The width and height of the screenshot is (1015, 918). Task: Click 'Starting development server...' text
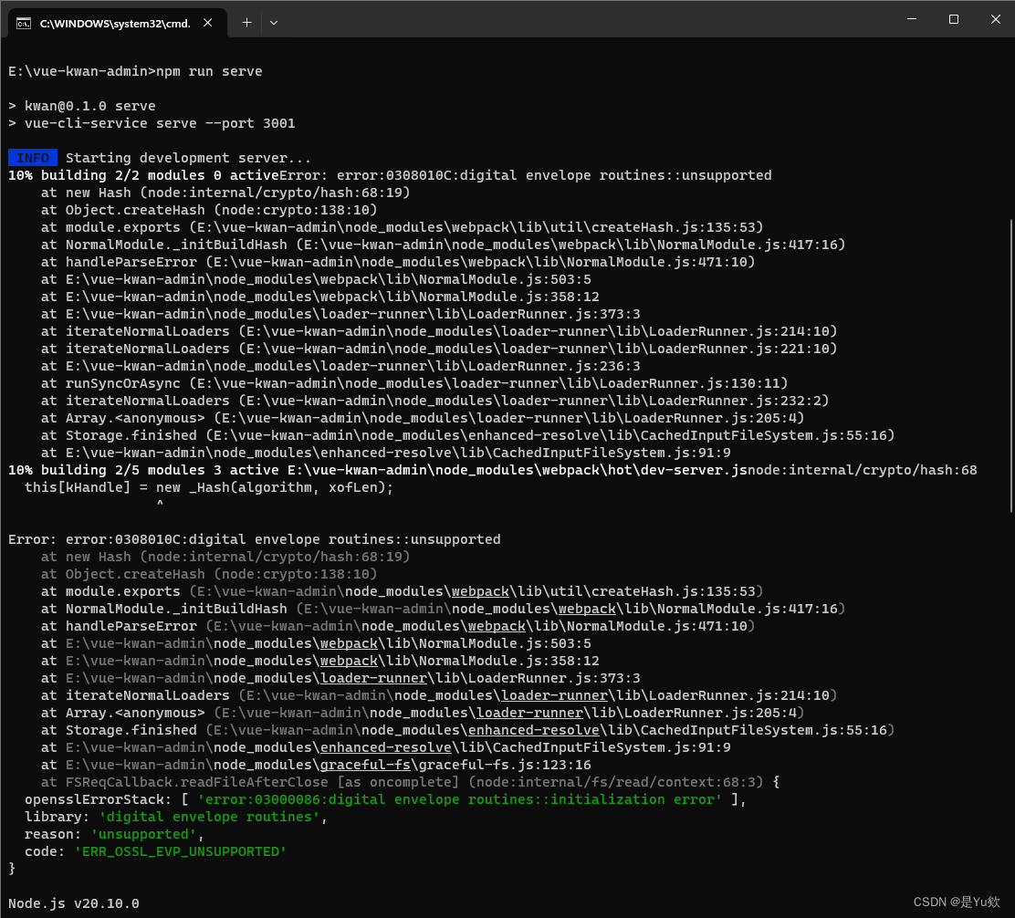tap(188, 158)
